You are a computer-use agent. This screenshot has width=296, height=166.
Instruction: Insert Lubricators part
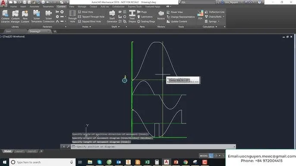coord(145,17)
